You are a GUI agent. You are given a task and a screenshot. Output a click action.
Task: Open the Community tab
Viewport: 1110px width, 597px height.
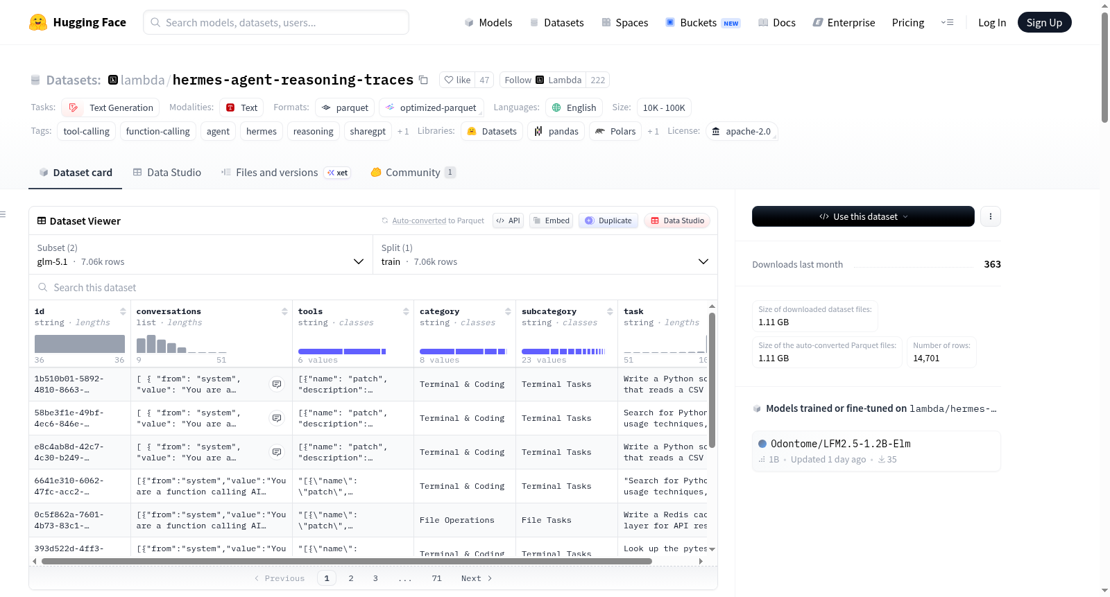(x=413, y=173)
